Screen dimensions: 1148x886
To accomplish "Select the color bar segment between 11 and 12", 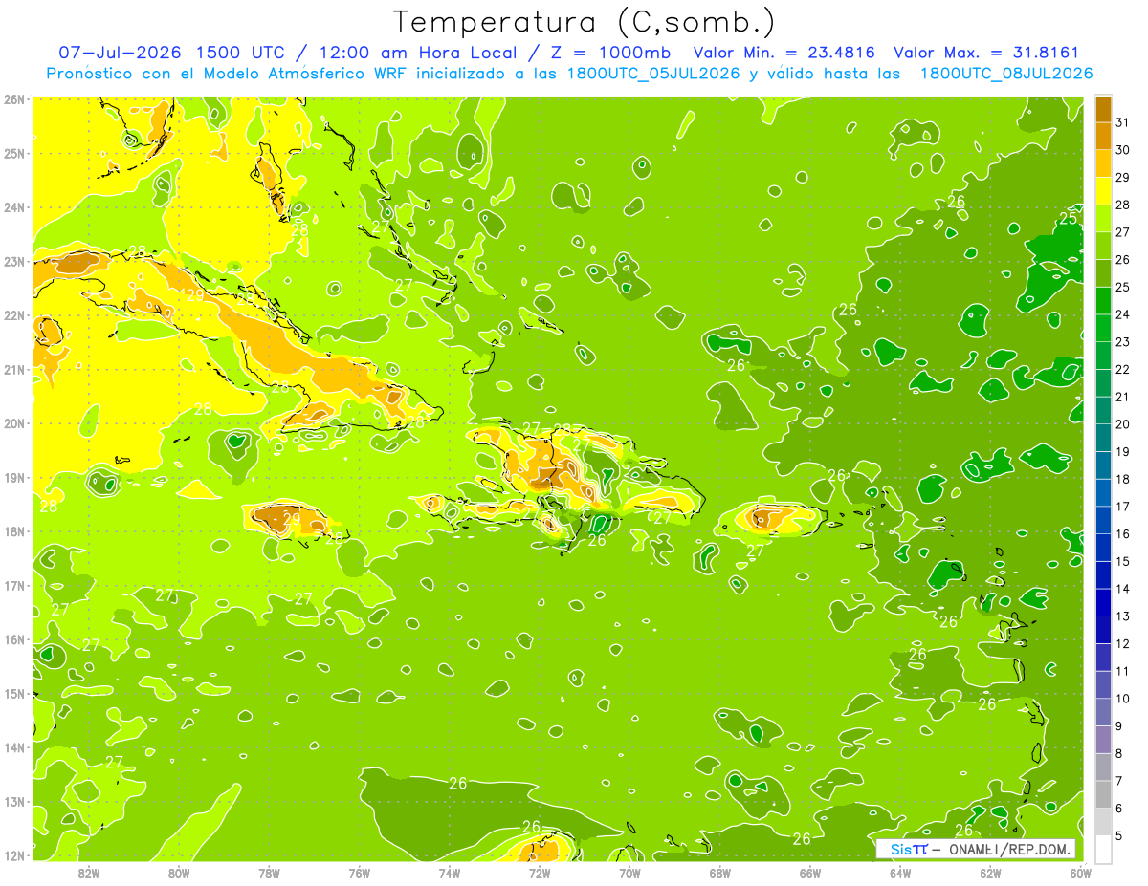I will click(x=1103, y=657).
